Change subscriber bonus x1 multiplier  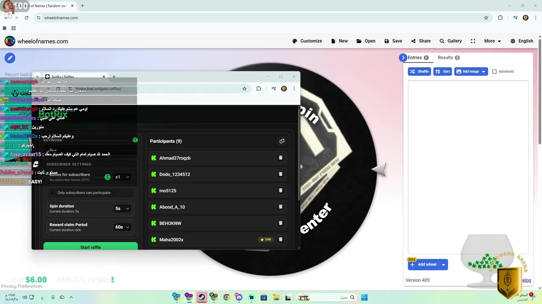[122, 177]
